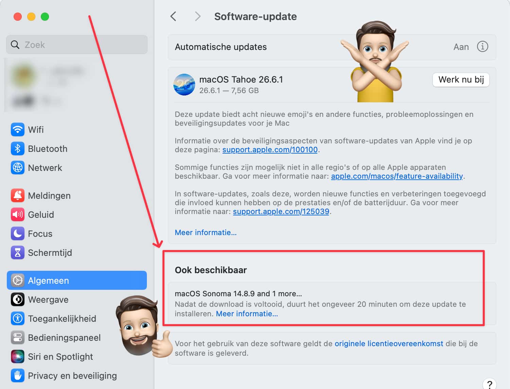The height and width of the screenshot is (389, 510).
Task: Click the Geluid speaker icon
Action: pyautogui.click(x=17, y=214)
